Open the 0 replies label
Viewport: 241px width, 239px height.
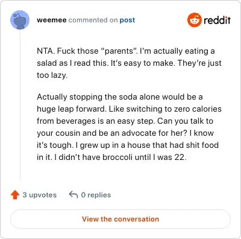96,195
